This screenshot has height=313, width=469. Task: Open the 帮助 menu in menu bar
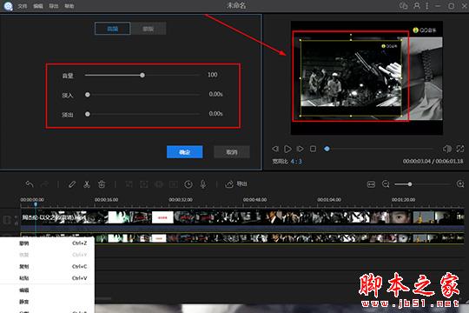tap(69, 6)
